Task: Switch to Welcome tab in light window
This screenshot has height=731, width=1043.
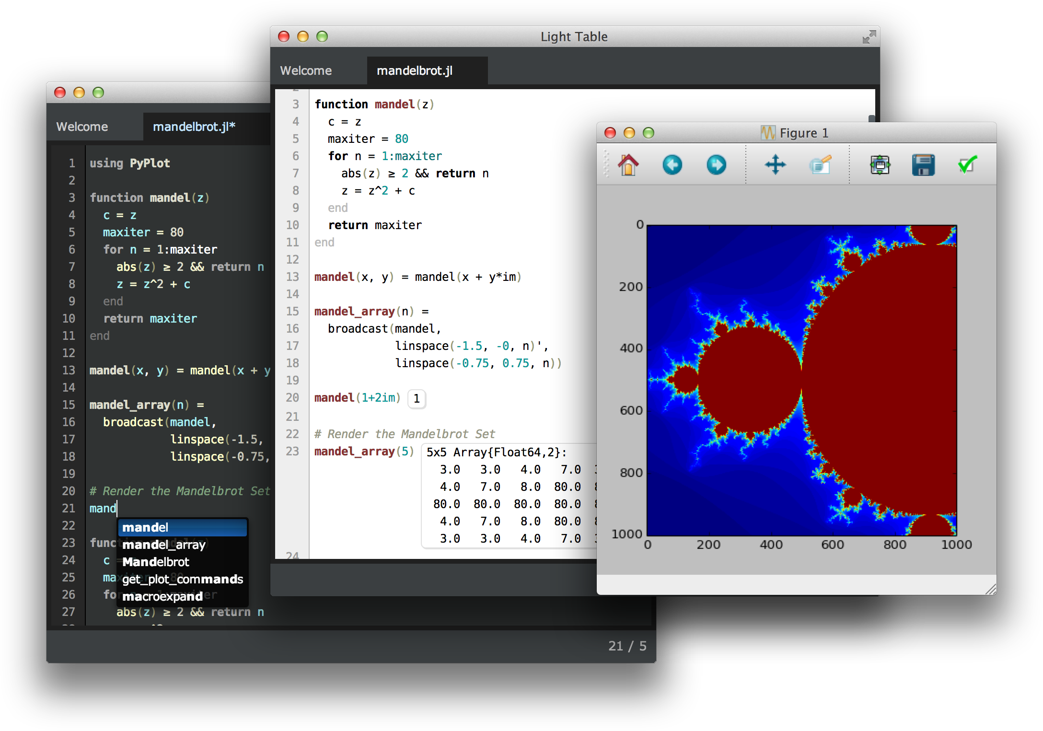Action: point(306,71)
